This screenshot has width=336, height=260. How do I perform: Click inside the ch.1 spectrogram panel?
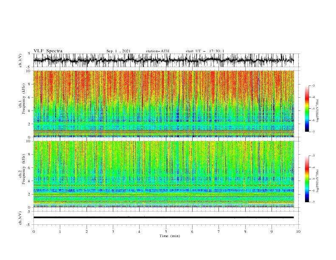tap(163, 104)
